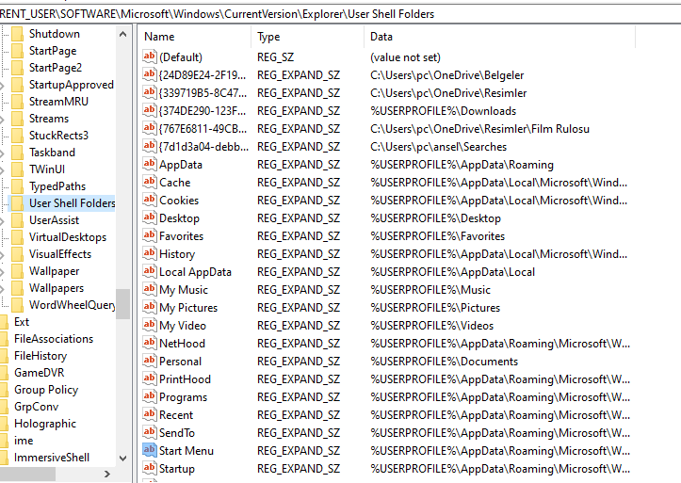Select the FileHistory key
681x483 pixels.
(41, 356)
